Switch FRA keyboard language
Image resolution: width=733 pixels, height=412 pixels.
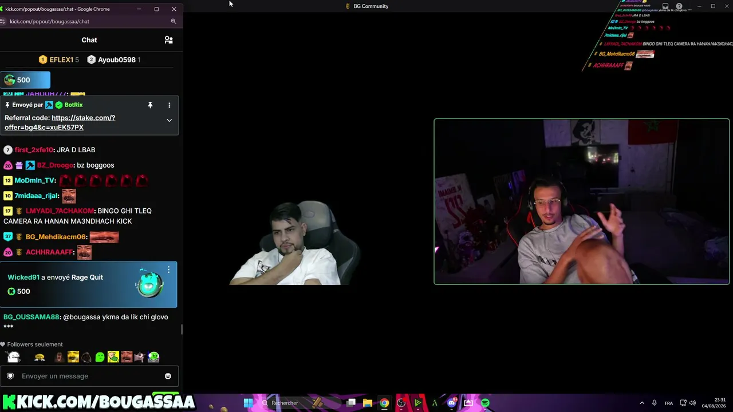click(669, 403)
